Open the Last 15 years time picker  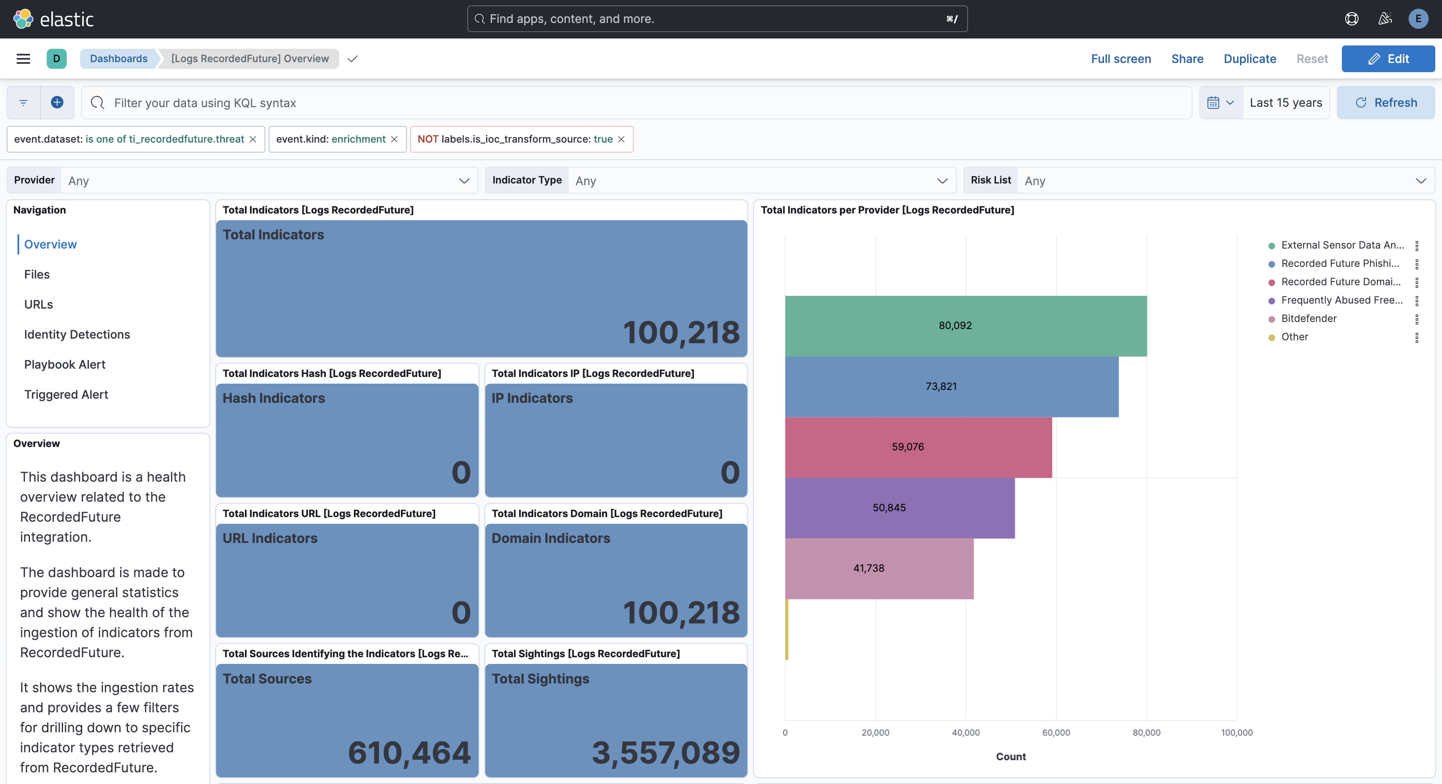[x=1286, y=103]
